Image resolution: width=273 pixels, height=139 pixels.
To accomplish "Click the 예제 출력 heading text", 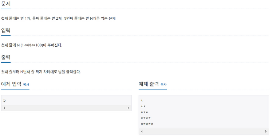I will click(x=149, y=84).
